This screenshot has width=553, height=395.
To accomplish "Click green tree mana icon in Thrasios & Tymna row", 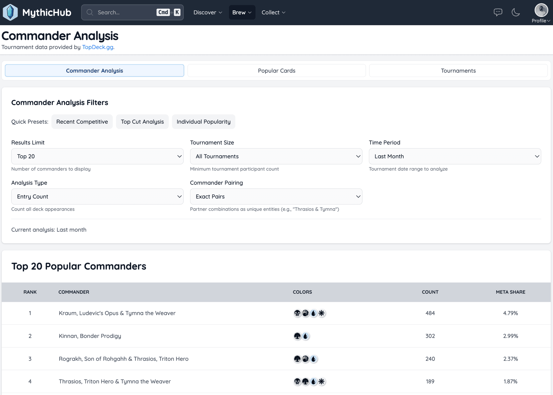I will click(x=305, y=381).
